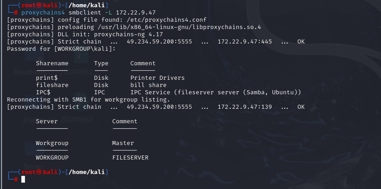
Task: Select the faint Server desktop folder label
Action: [x=34, y=167]
